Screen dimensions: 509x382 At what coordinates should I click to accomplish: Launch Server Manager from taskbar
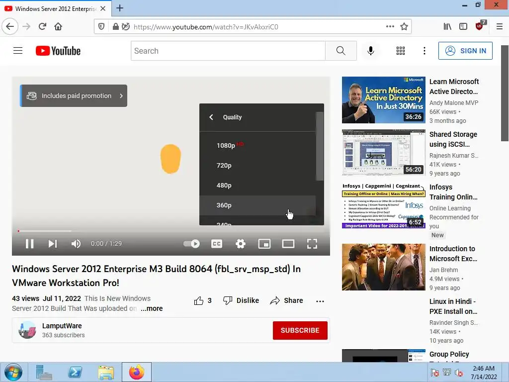[44, 372]
